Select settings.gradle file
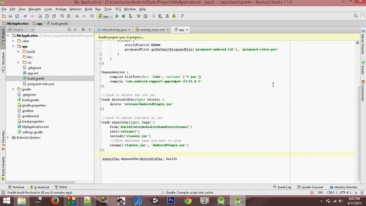Image resolution: width=366 pixels, height=206 pixels. pyautogui.click(x=32, y=132)
